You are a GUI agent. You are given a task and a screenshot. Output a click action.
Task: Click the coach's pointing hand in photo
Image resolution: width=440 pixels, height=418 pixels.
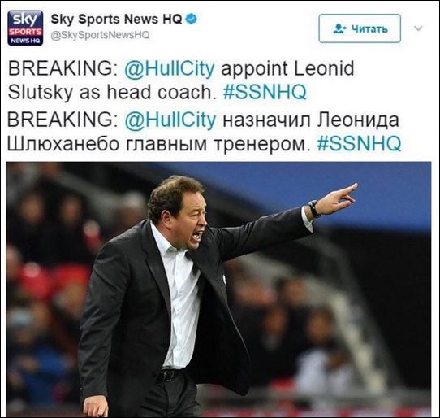pyautogui.click(x=336, y=198)
